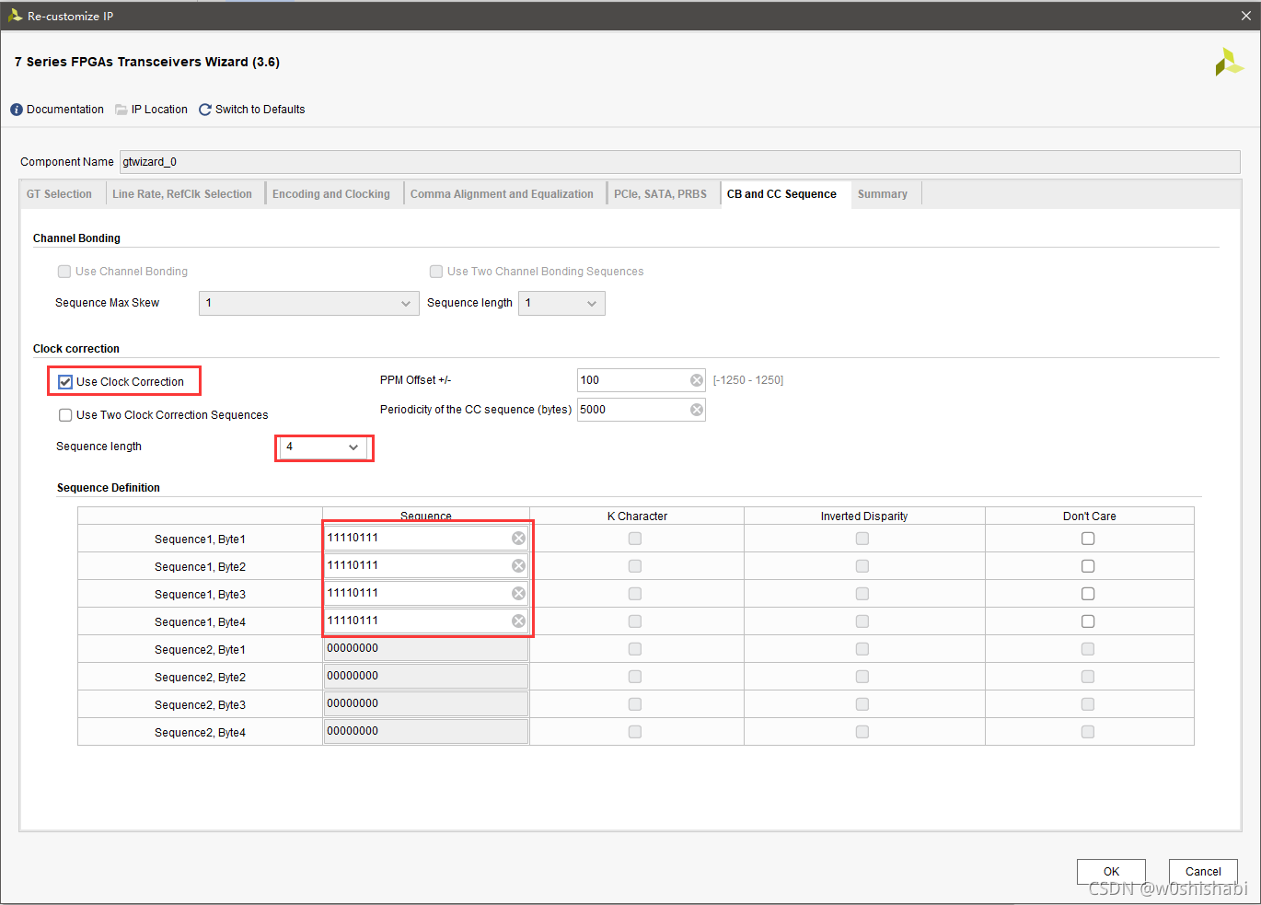1261x905 pixels.
Task: Click the K Character column header
Action: click(637, 516)
